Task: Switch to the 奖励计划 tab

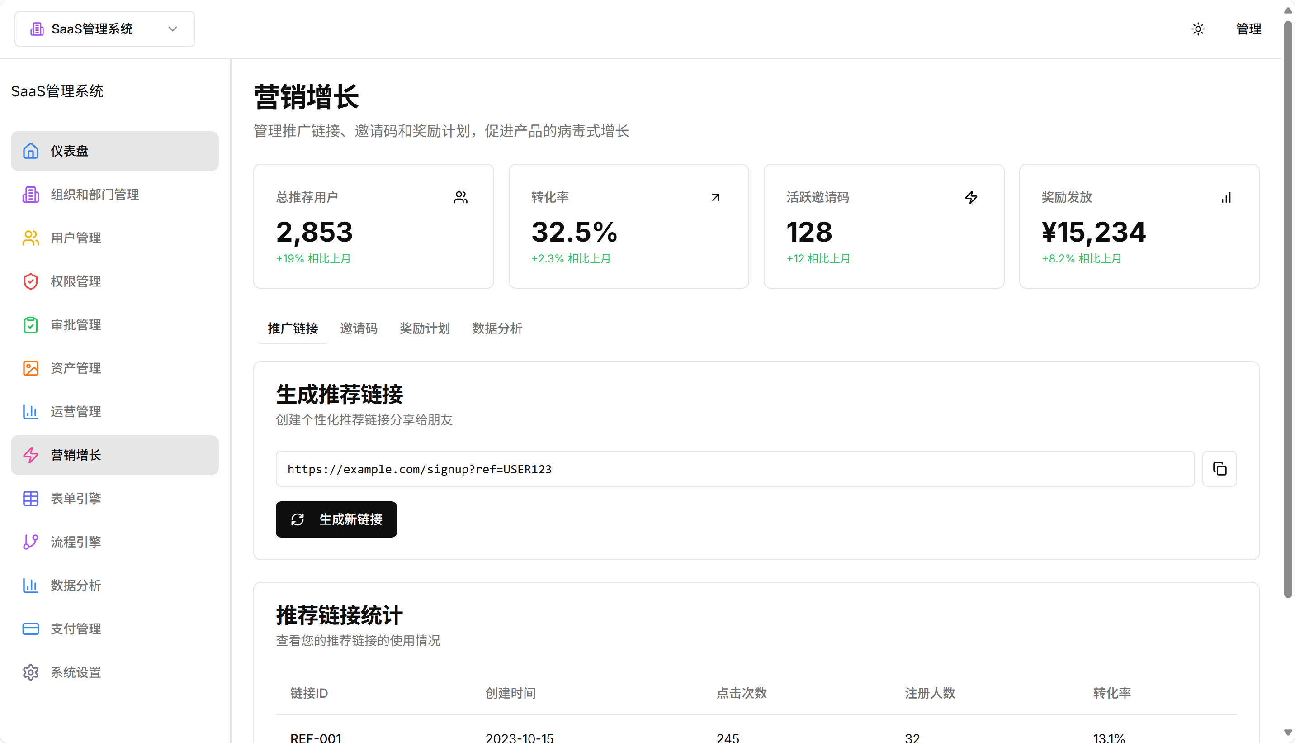Action: pos(424,328)
